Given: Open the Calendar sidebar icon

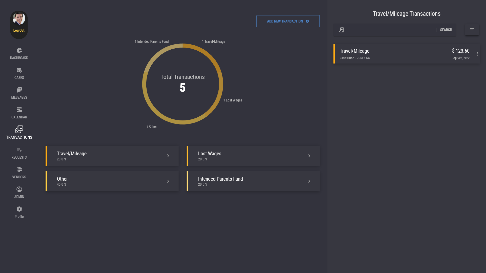Looking at the screenshot, I should (x=19, y=110).
